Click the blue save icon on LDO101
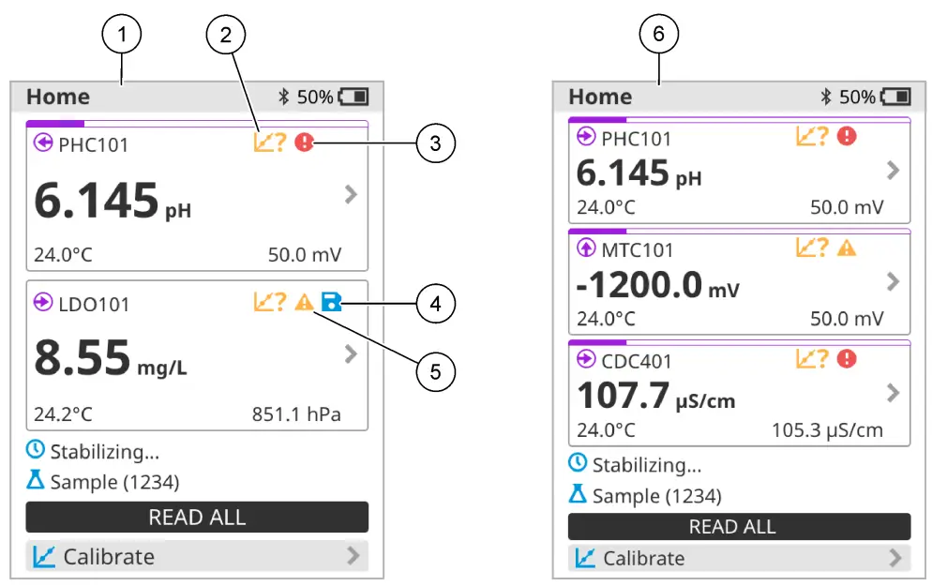 pos(329,302)
